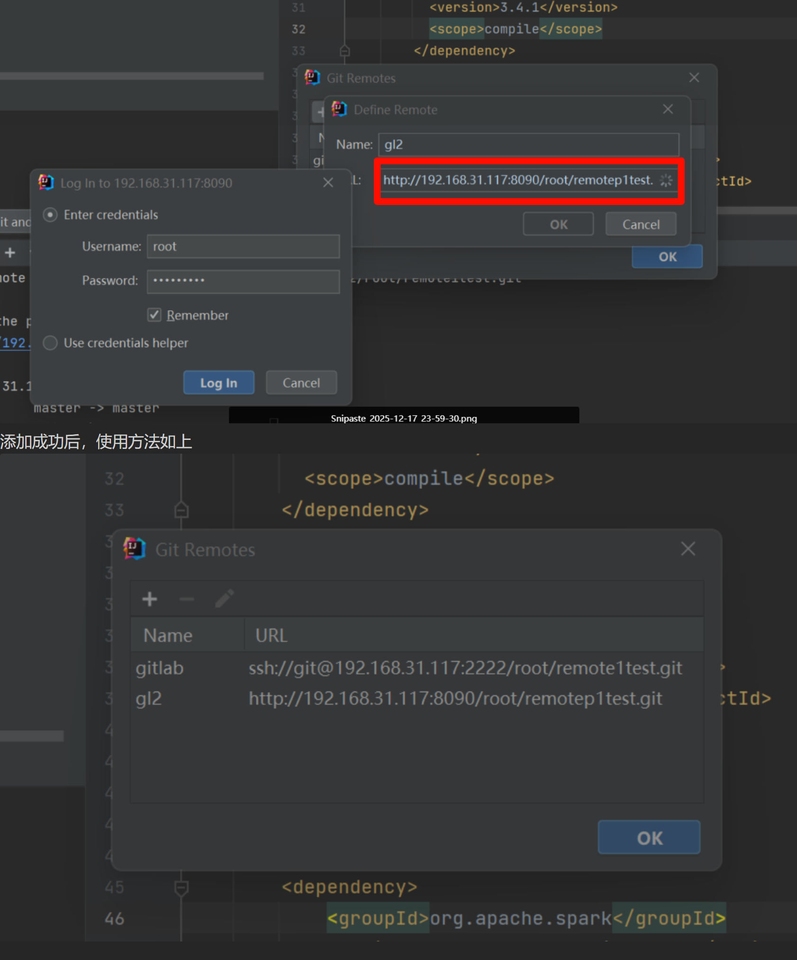Click the edit remote pencil icon
This screenshot has height=960, width=797.
[x=224, y=598]
